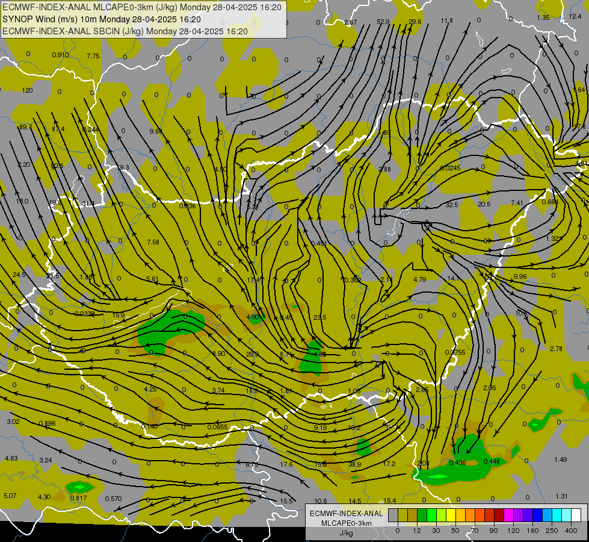The height and width of the screenshot is (542, 589).
Task: Click the map value 17.2
Action: coord(389,464)
